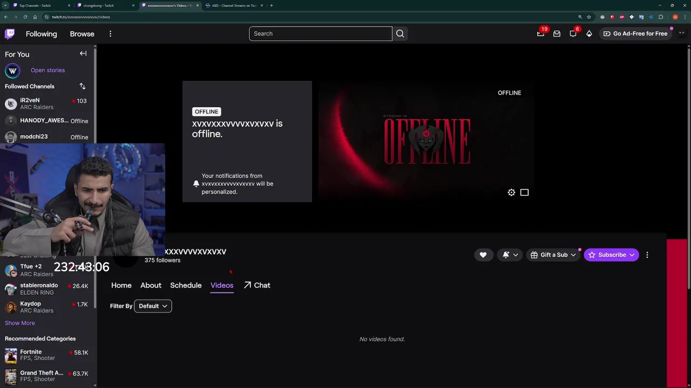Open channel three-dot options menu
The image size is (691, 388).
click(x=647, y=255)
